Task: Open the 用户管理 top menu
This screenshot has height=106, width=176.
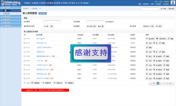Action: click(72, 3)
